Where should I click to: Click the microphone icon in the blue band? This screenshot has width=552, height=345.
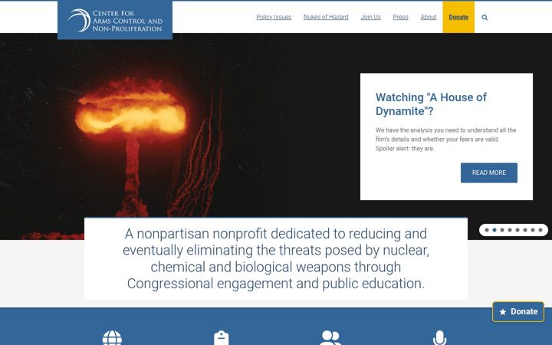[x=439, y=338]
